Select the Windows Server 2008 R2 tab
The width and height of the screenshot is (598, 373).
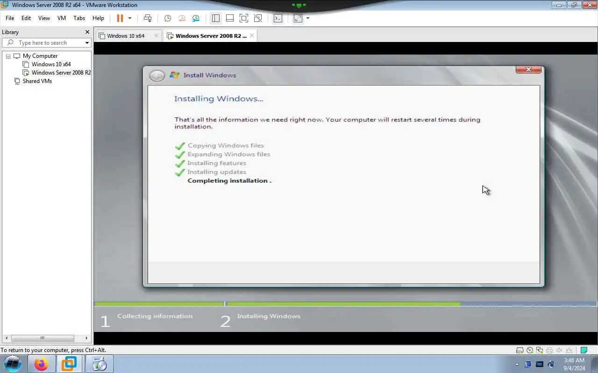click(211, 36)
